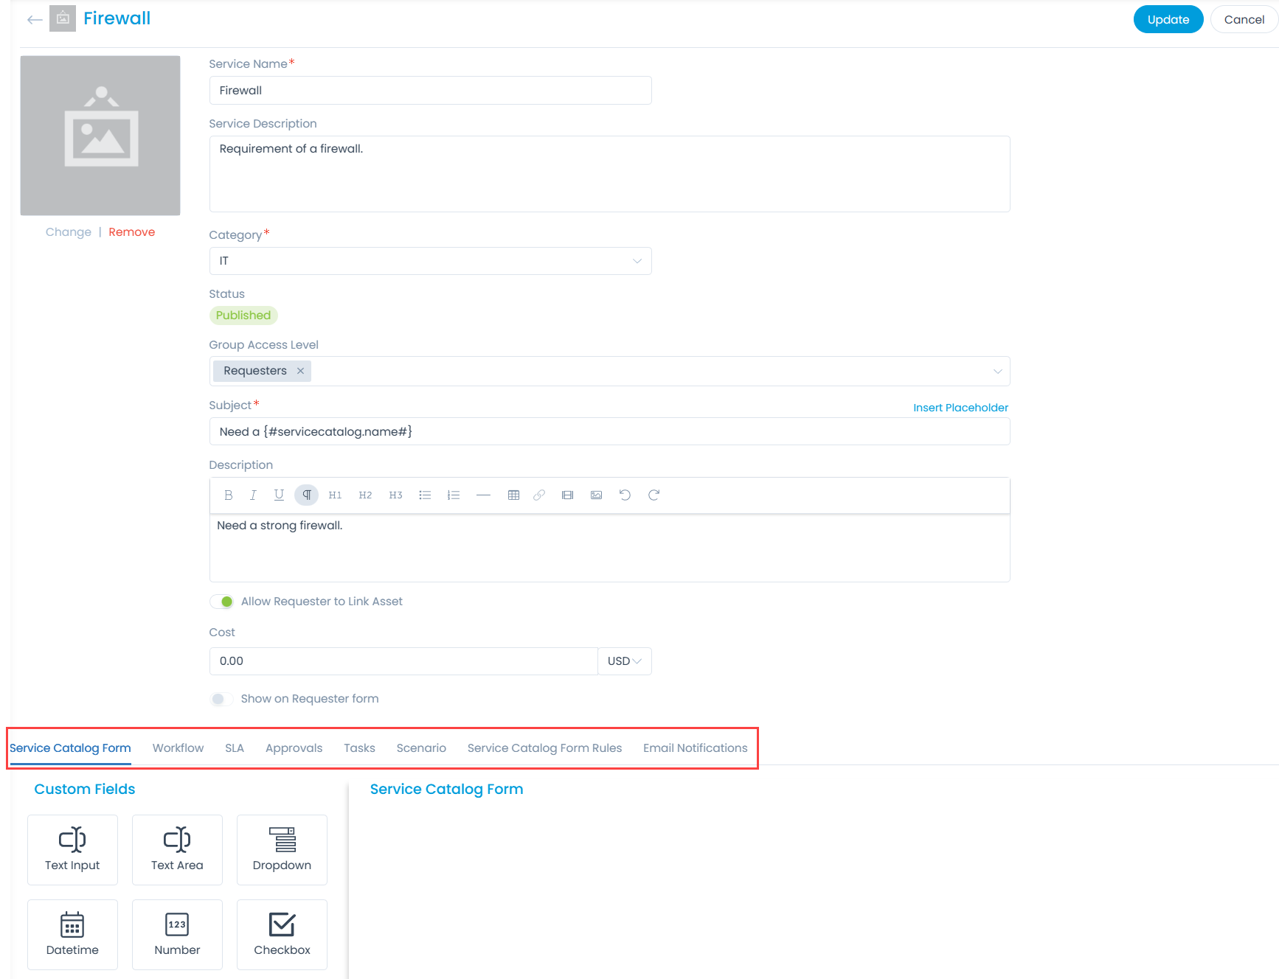
Task: Insert a table in the Description field
Action: pyautogui.click(x=513, y=495)
